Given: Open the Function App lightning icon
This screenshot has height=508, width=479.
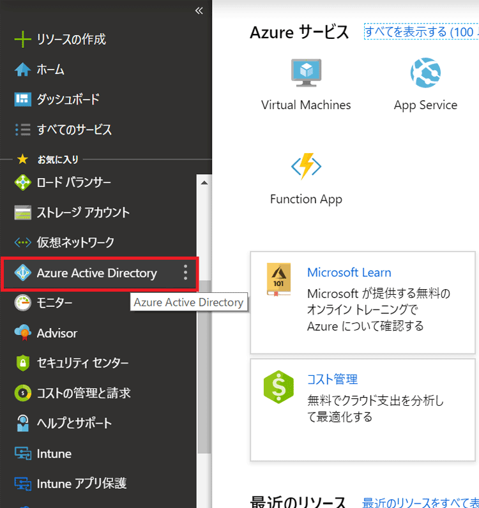Looking at the screenshot, I should (x=306, y=166).
